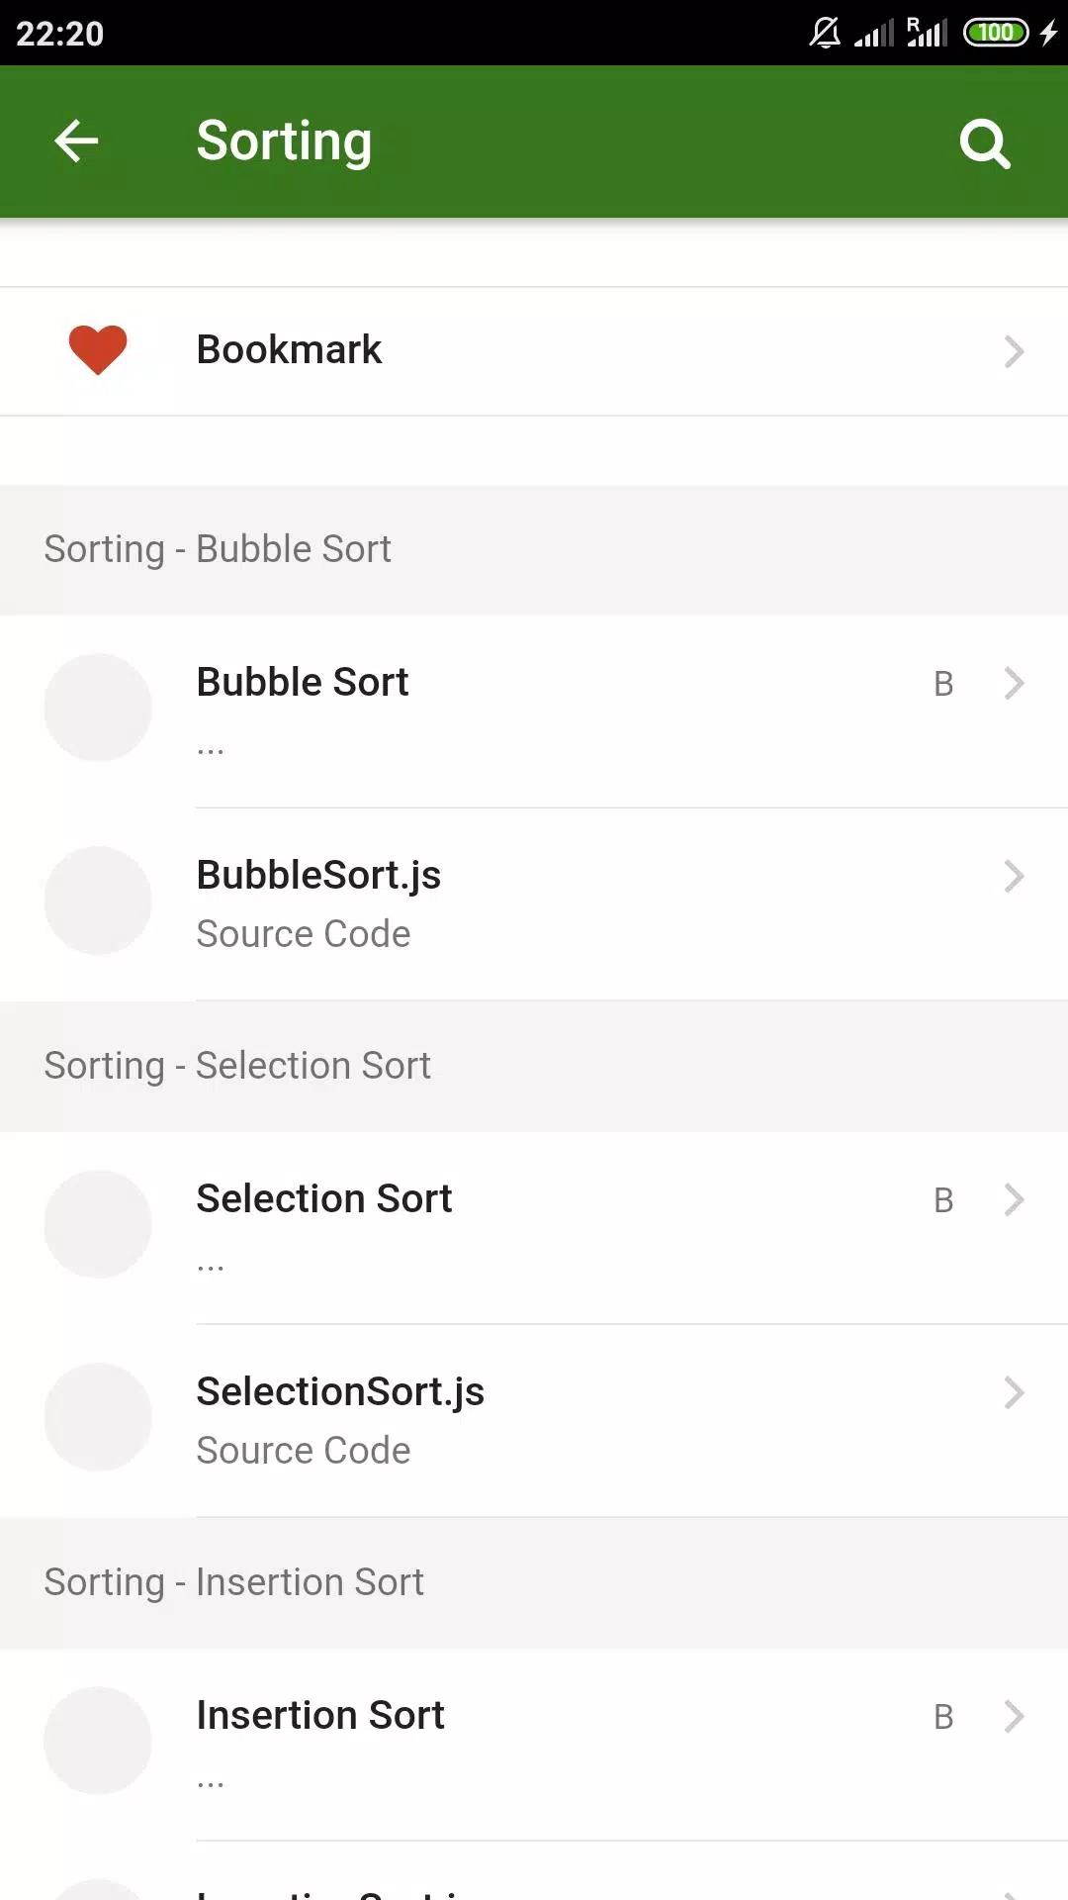Expand Bookmark row chevron
This screenshot has height=1900, width=1068.
1014,351
